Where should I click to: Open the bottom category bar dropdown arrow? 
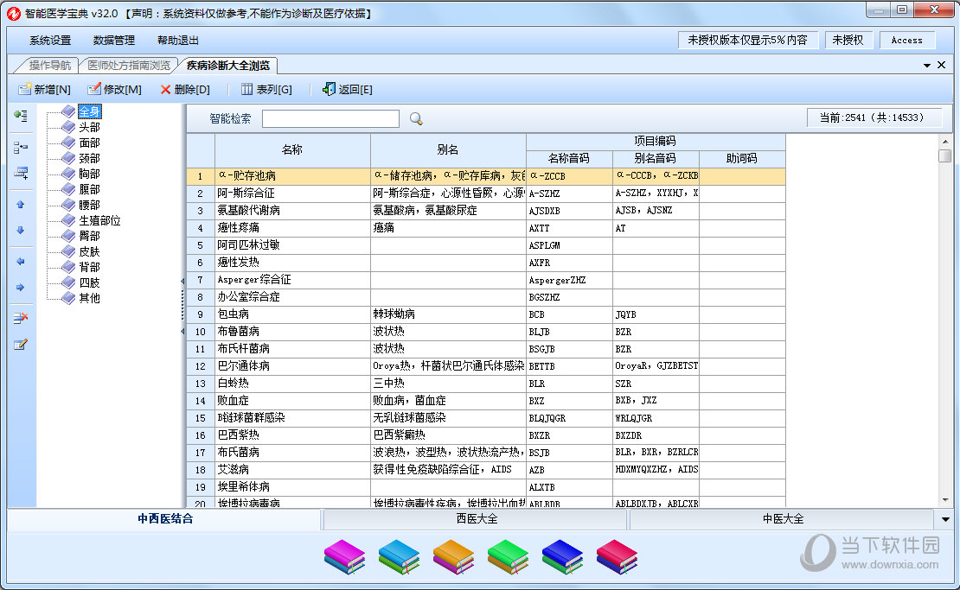945,520
